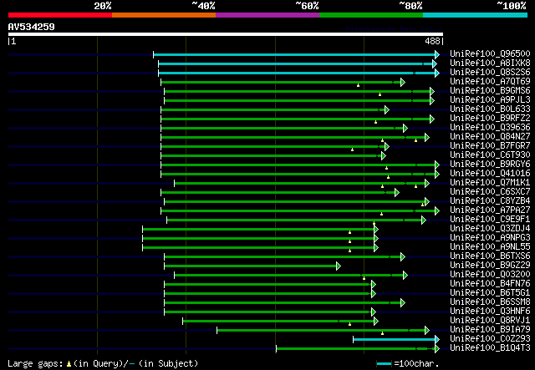This screenshot has height=370, width=535.
Task: Click the UniRef100_Q03200 label
Action: [x=490, y=275]
